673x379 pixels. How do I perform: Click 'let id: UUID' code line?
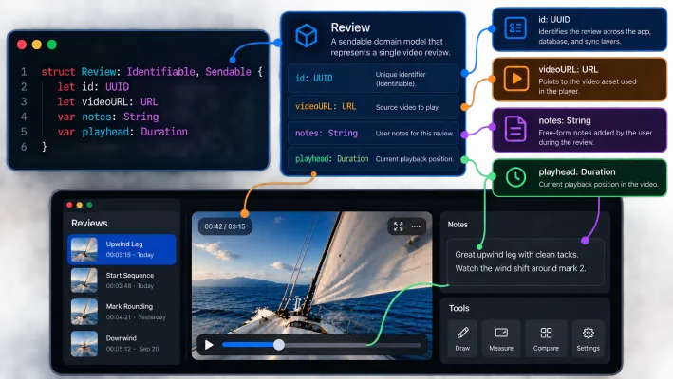click(93, 87)
